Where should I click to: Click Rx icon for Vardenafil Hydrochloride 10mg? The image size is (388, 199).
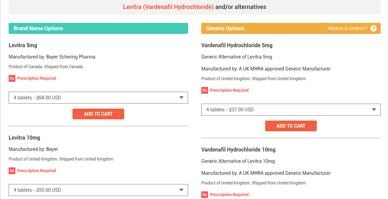205,195
